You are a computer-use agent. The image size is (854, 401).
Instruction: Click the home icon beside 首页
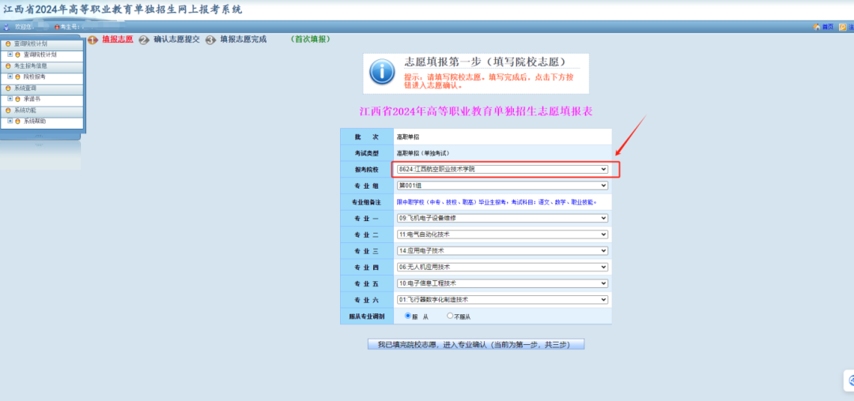[x=816, y=27]
